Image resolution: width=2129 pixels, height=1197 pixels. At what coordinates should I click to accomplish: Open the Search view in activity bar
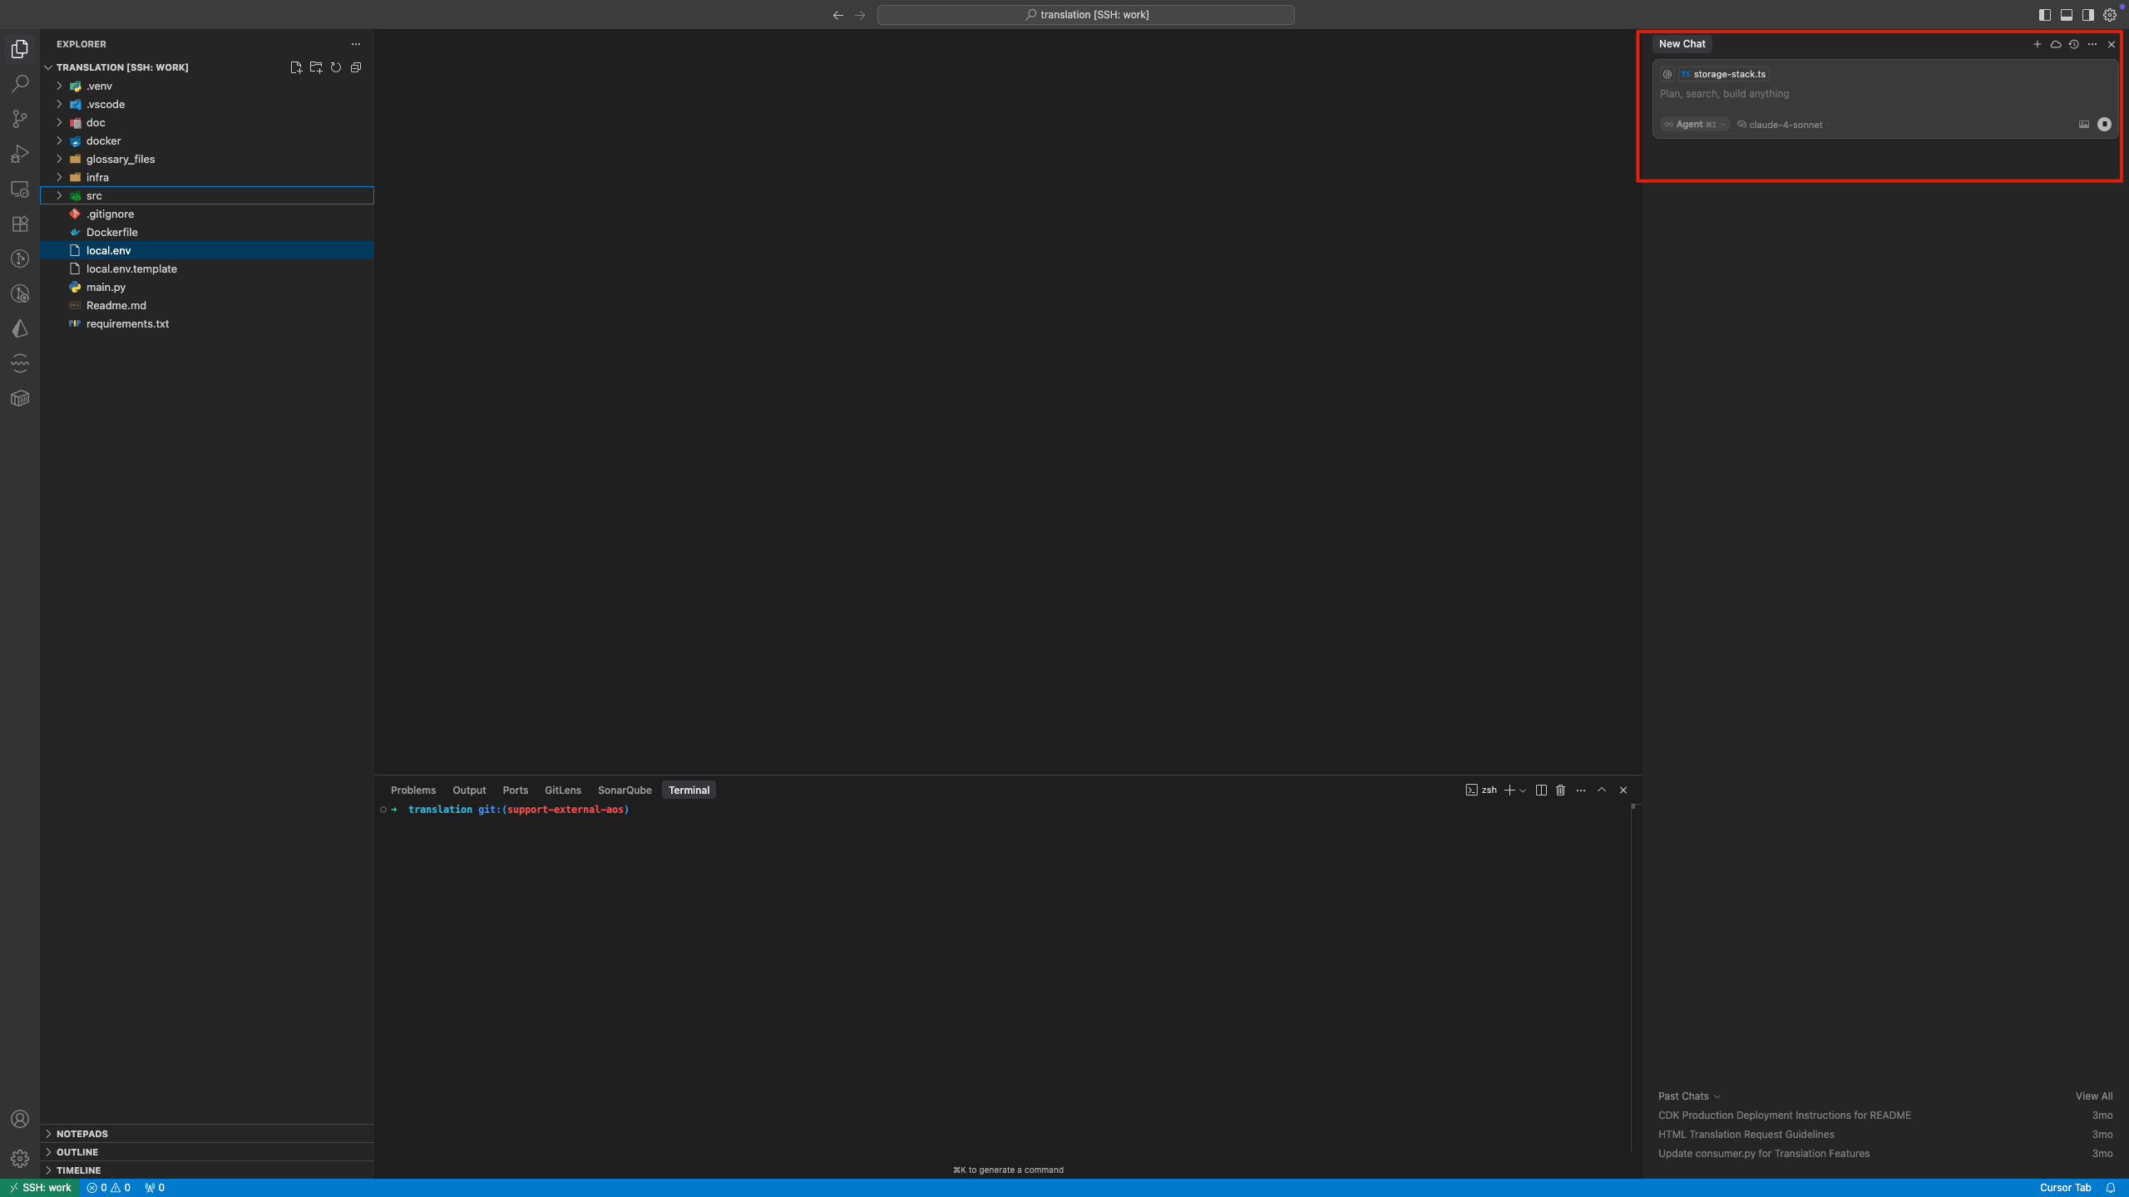(x=20, y=84)
